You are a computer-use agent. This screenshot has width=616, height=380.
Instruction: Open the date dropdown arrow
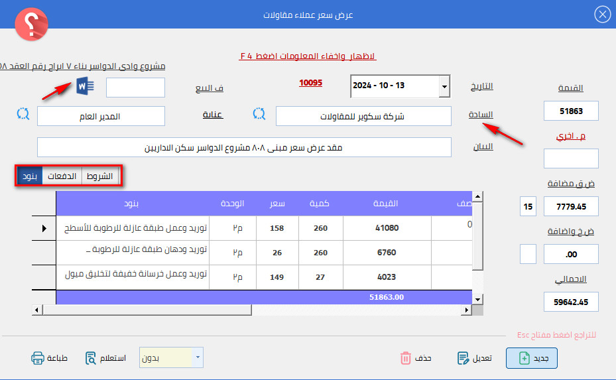(x=444, y=87)
